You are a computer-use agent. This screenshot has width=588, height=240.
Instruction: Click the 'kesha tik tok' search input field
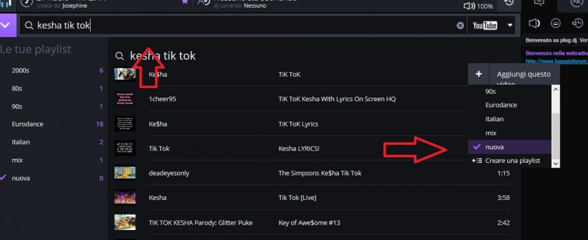[x=235, y=25]
